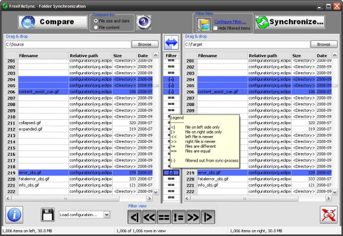Click the C:\Source path field

click(68, 44)
